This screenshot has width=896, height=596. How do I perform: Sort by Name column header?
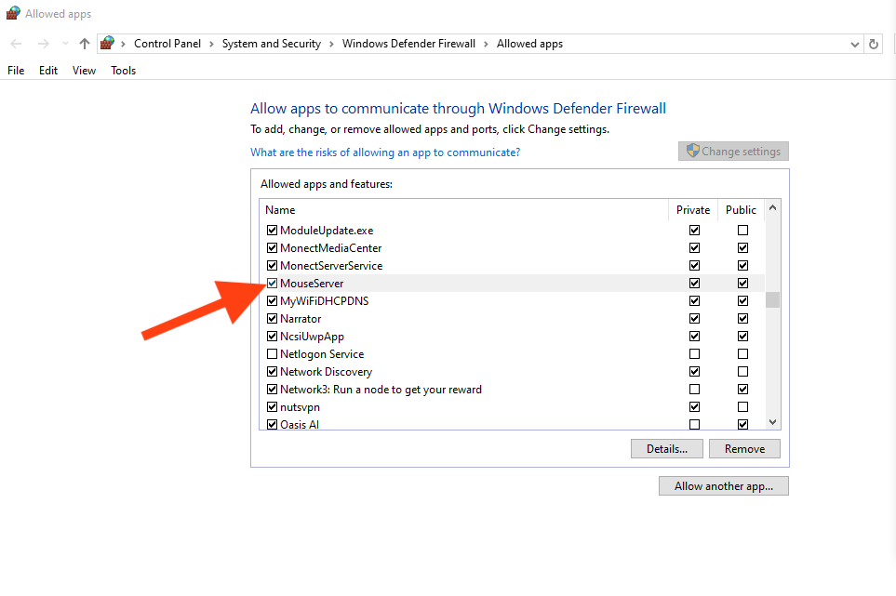(280, 210)
